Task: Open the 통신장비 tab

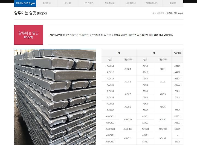Action: coord(47,3)
